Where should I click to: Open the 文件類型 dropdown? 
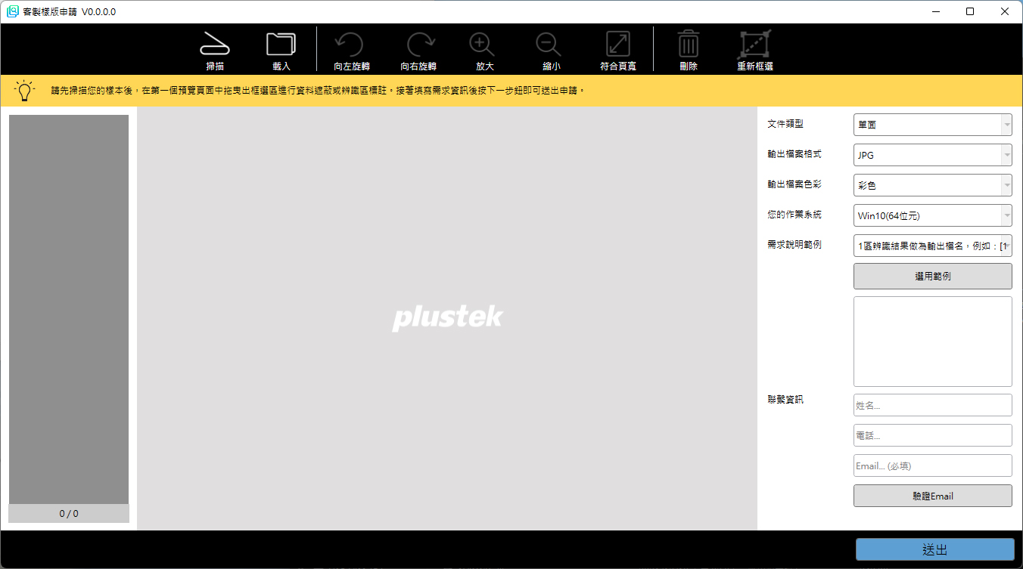click(932, 125)
